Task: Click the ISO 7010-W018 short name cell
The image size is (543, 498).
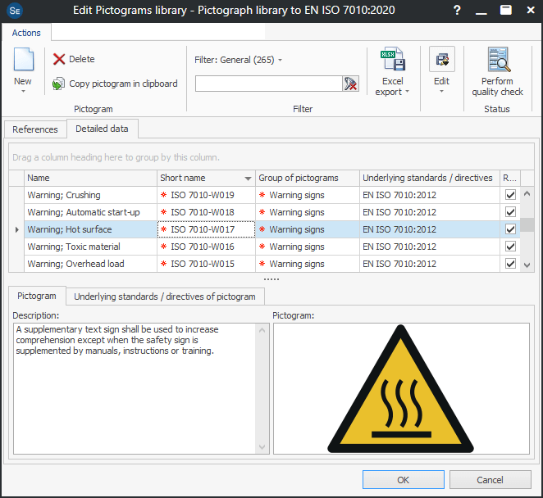Action: coord(207,212)
